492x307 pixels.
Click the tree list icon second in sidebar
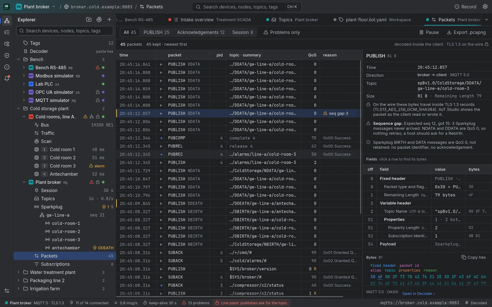click(7, 32)
